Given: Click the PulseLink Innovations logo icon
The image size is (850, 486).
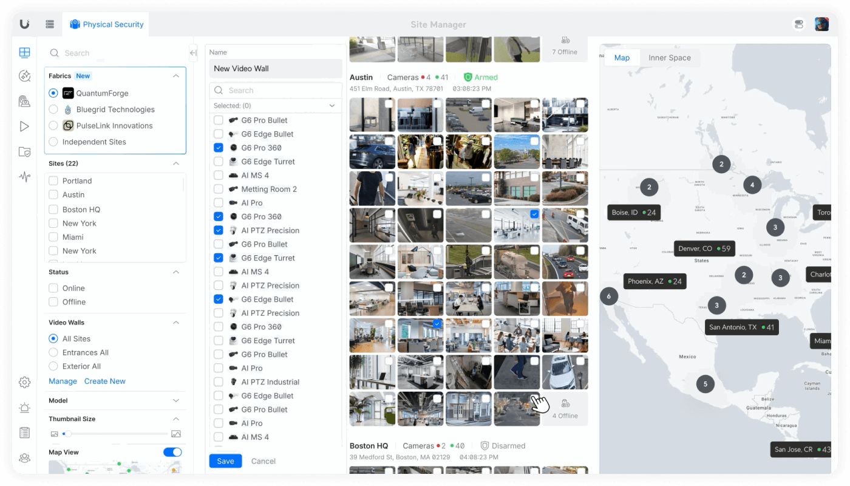Looking at the screenshot, I should tap(68, 126).
